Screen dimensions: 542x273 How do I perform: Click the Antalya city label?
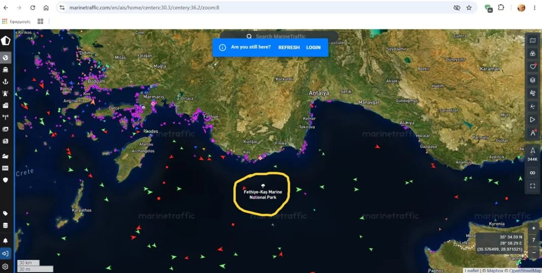[319, 93]
